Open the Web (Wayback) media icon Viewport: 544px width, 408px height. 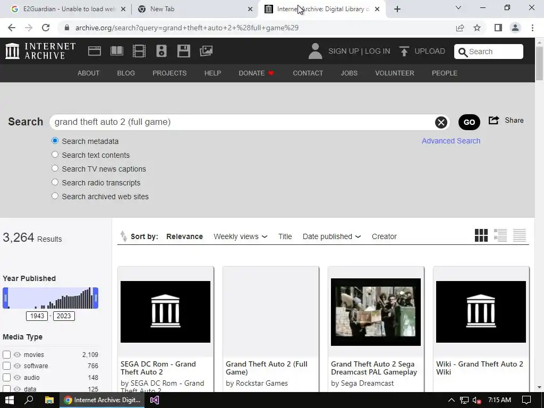(95, 51)
